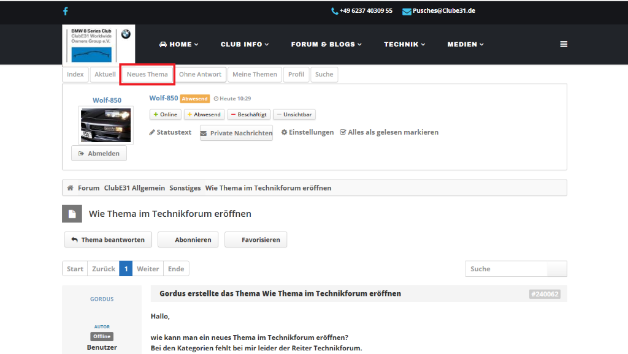This screenshot has width=628, height=354.
Task: Click the phone number icon
Action: (334, 11)
